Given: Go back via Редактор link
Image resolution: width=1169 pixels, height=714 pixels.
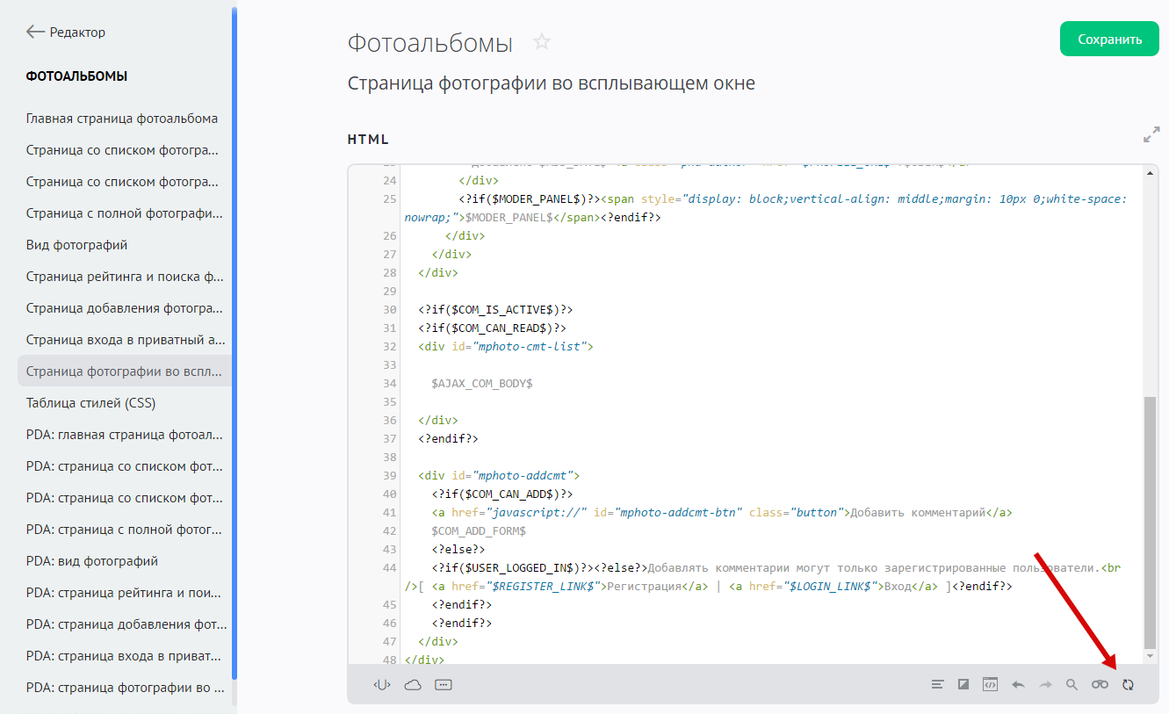Looking at the screenshot, I should 66,32.
